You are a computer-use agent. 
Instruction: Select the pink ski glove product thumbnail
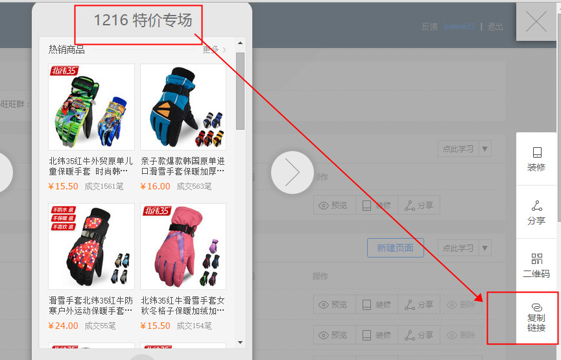183,246
